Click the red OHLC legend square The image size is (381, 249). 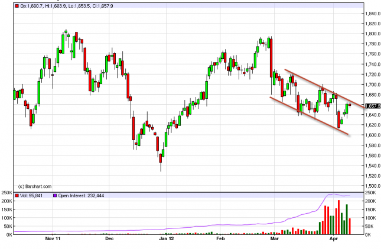pyautogui.click(x=17, y=6)
